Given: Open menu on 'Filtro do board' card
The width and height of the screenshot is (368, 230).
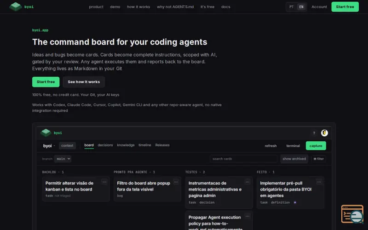Looking at the screenshot, I should click(176, 182).
